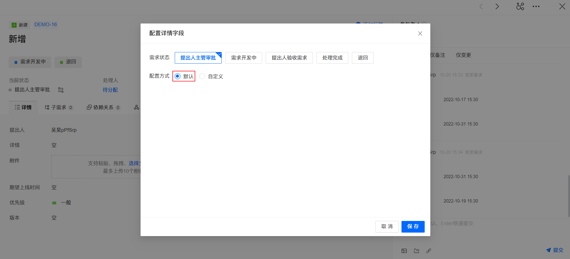Open the DEMO-16 link
Viewport: 570px width, 259px height.
(45, 25)
